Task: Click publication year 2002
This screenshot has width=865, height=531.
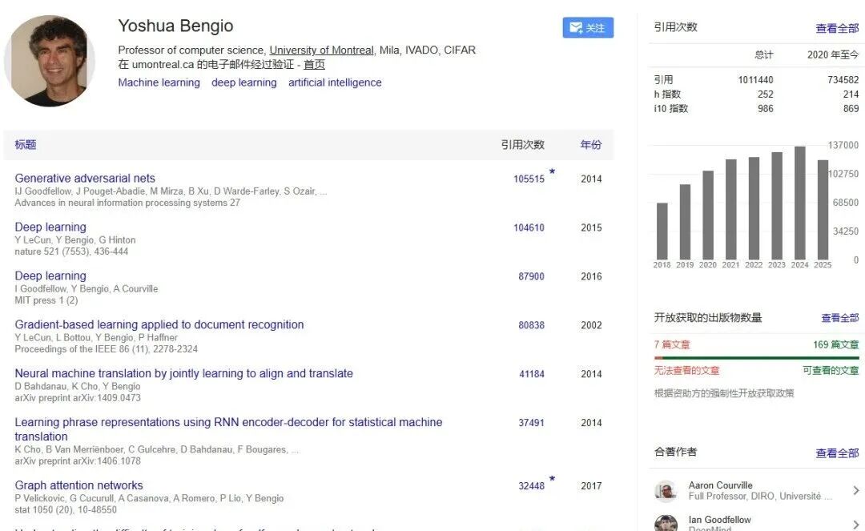Action: pyautogui.click(x=591, y=325)
